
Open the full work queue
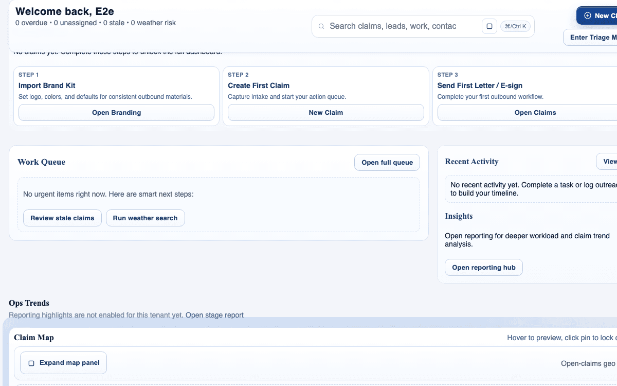point(387,162)
